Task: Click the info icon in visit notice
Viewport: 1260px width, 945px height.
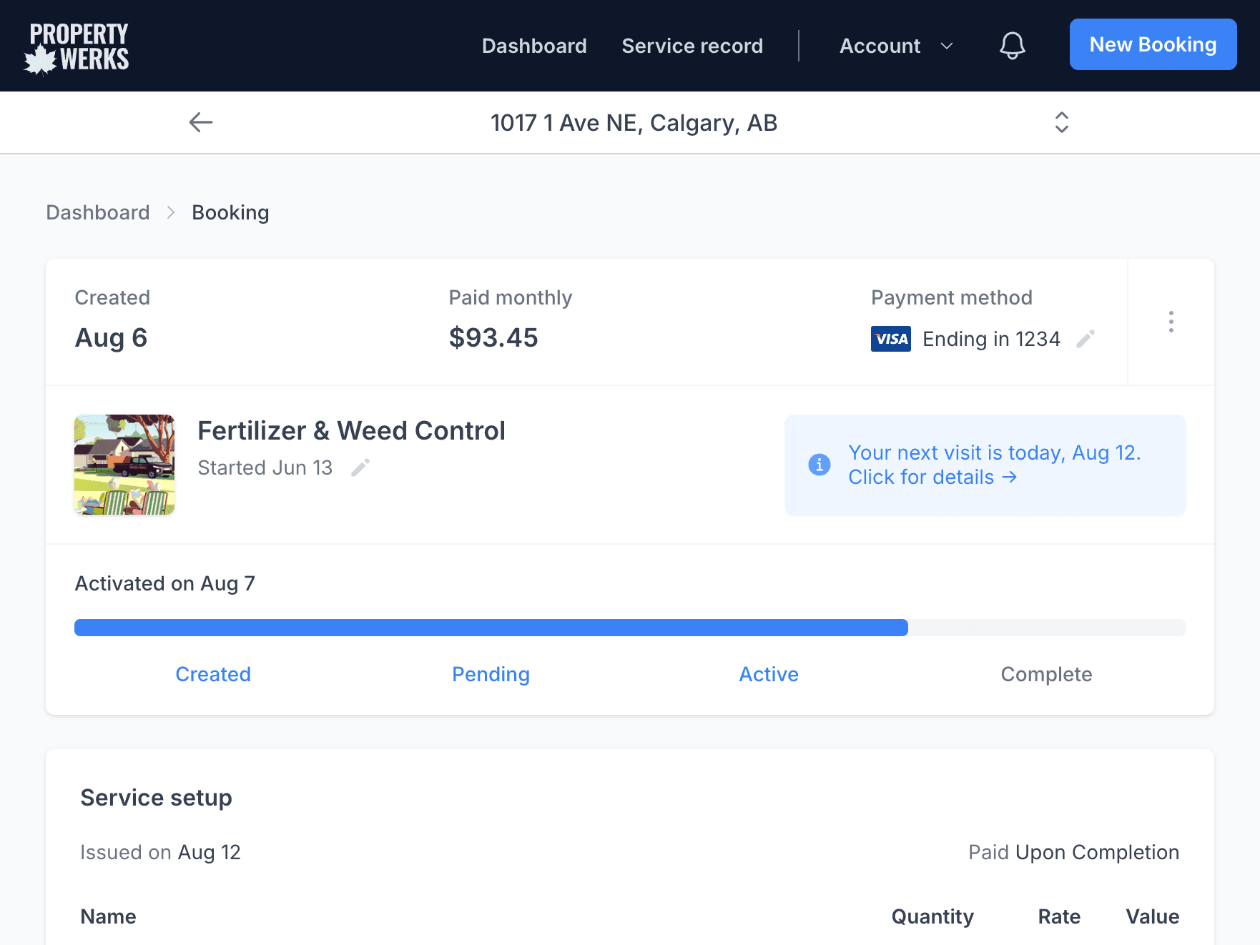Action: click(x=820, y=465)
